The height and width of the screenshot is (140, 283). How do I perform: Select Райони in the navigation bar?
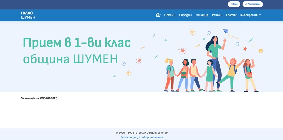(217, 15)
